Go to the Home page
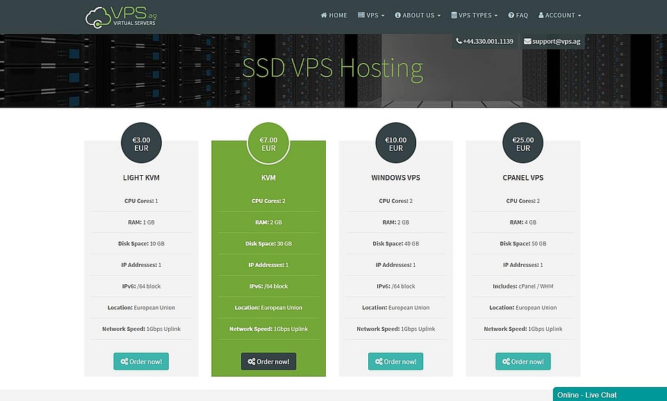667x401 pixels. (334, 15)
